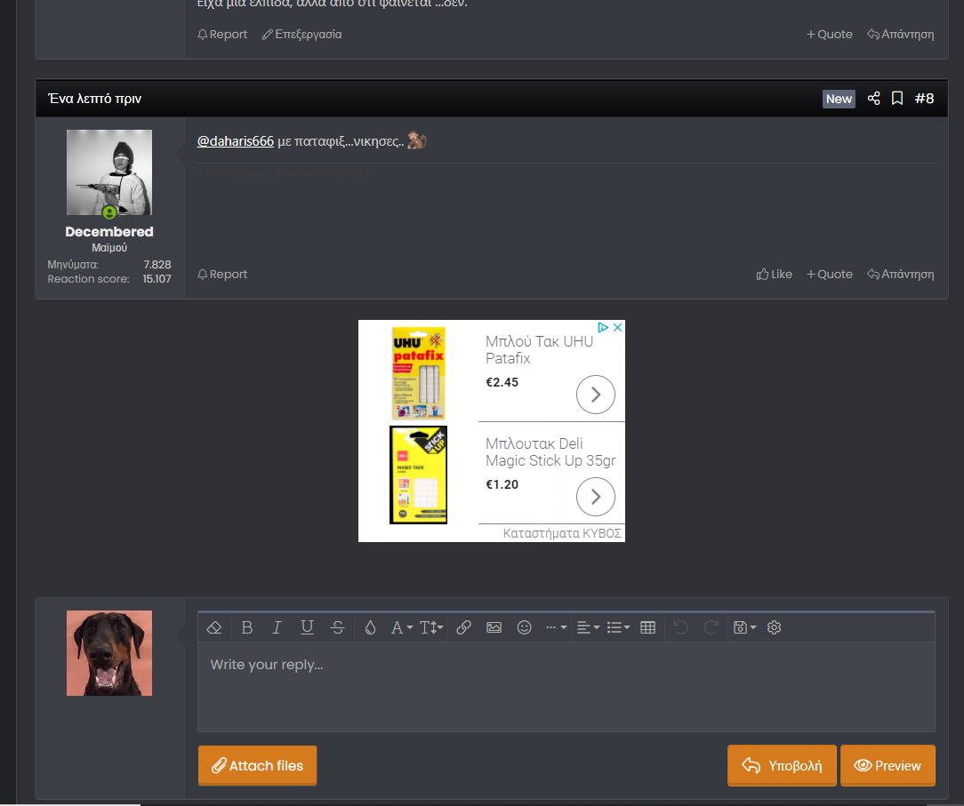Click the insert link icon
This screenshot has height=806, width=964.
coord(463,627)
